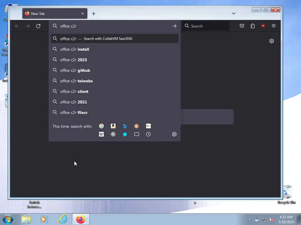This screenshot has height=225, width=301.
Task: Search history with the clock icon
Action: (x=148, y=134)
